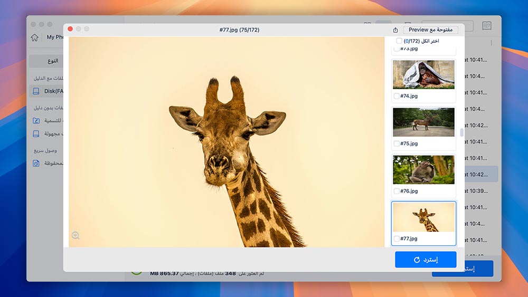Click the highlighted 'at 10:42...' row in background list
Image resolution: width=528 pixels, height=297 pixels.
pos(481,174)
